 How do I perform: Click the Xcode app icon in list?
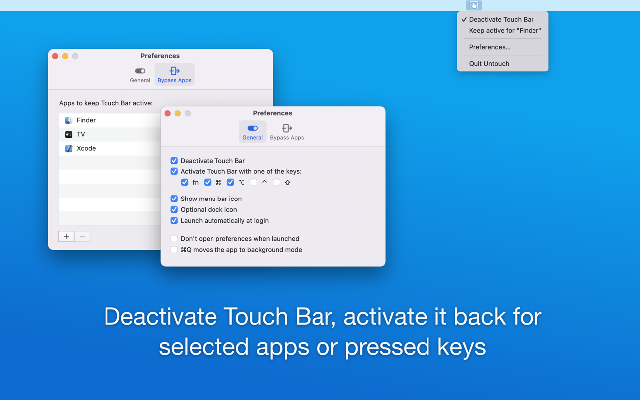(69, 148)
